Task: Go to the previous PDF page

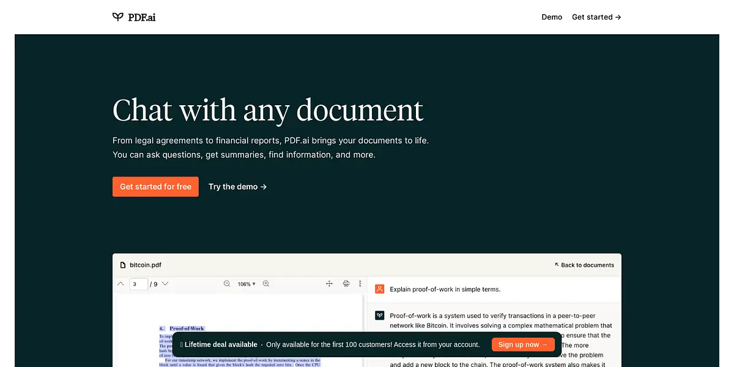Action: pos(120,284)
